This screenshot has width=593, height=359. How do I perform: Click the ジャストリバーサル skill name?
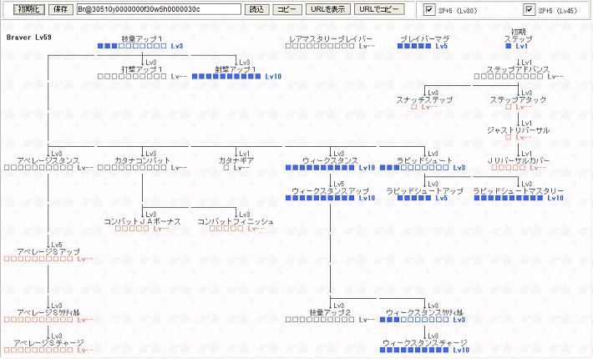[518, 130]
